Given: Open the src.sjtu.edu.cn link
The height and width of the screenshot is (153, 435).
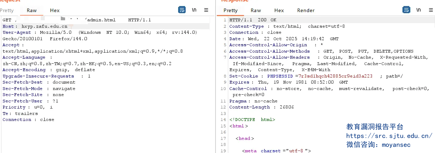Looking at the screenshot, I should tap(389, 136).
